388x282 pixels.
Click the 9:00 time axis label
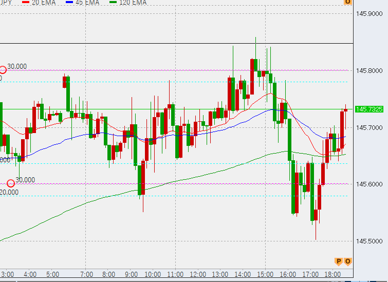(132, 274)
